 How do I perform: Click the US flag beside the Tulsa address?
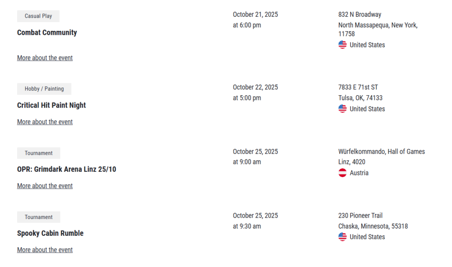click(x=343, y=109)
